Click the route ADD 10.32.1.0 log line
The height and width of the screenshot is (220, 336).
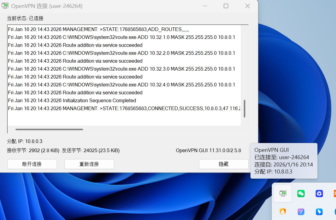coord(121,37)
